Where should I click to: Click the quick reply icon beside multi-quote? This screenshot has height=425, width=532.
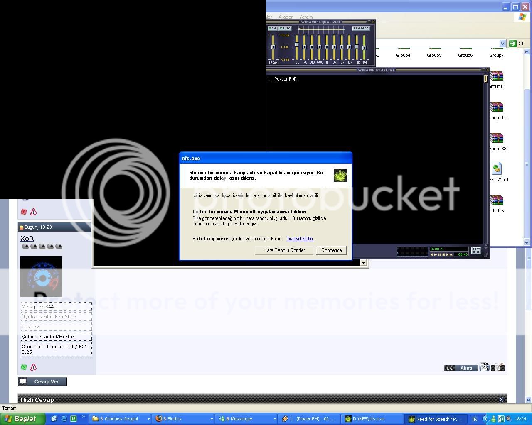498,367
